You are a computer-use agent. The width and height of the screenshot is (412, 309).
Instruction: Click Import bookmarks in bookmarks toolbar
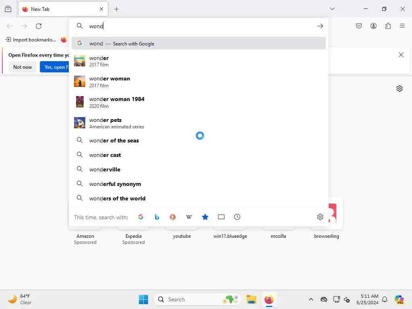[x=31, y=40]
